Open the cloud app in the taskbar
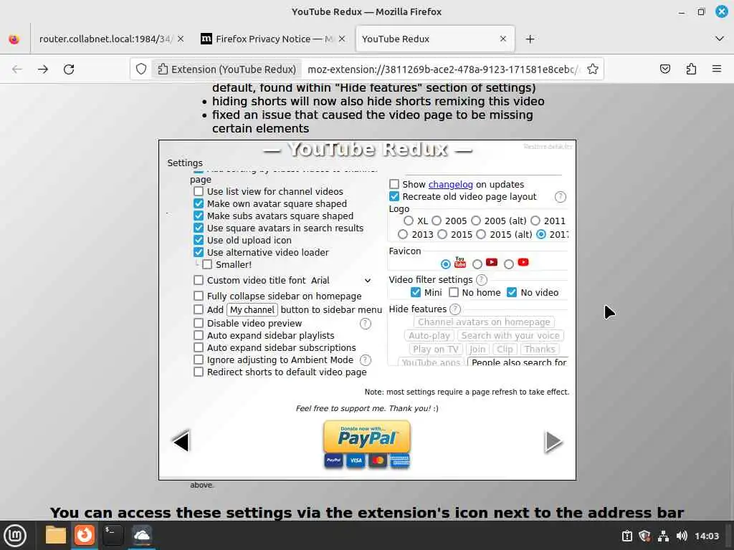Viewport: 734px width, 550px height. pyautogui.click(x=141, y=535)
